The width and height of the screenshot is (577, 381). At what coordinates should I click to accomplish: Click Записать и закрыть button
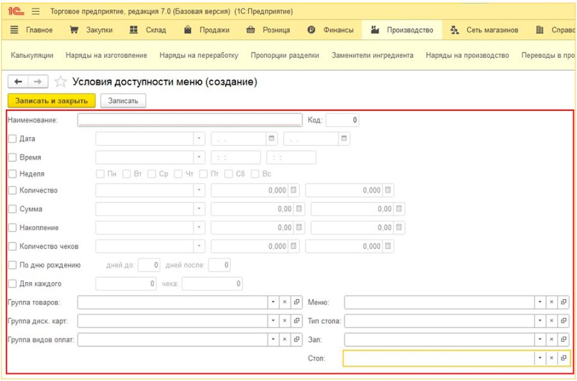pos(51,101)
